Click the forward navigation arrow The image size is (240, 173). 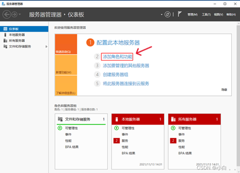coord(14,14)
